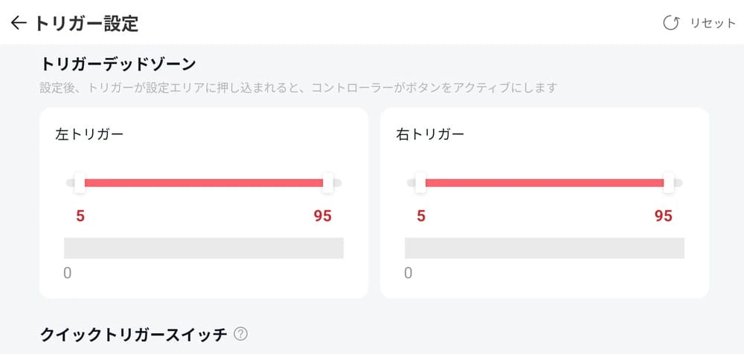
Task: Click the circular reset arrow icon
Action: [671, 23]
